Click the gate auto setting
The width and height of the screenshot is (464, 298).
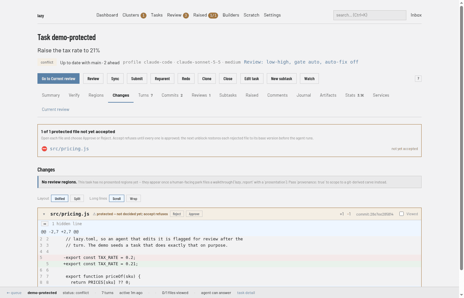[x=307, y=62]
